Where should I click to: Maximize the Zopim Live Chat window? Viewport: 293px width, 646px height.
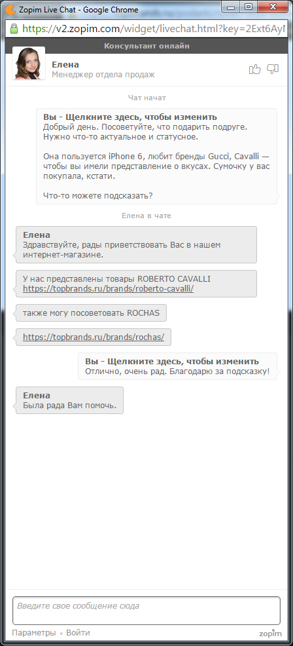pos(248,7)
